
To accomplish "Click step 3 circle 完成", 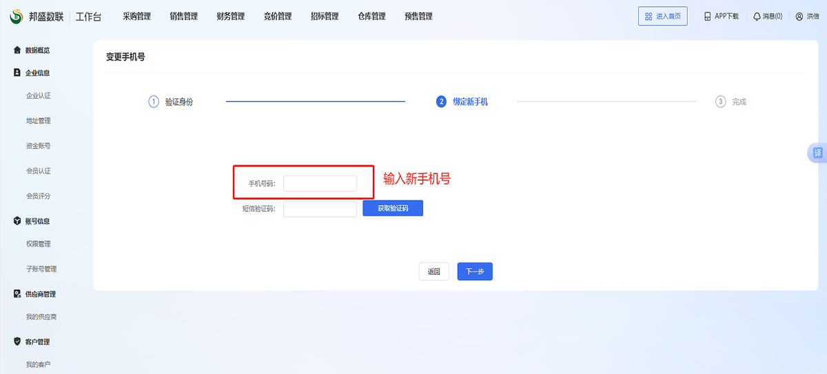I will click(721, 102).
